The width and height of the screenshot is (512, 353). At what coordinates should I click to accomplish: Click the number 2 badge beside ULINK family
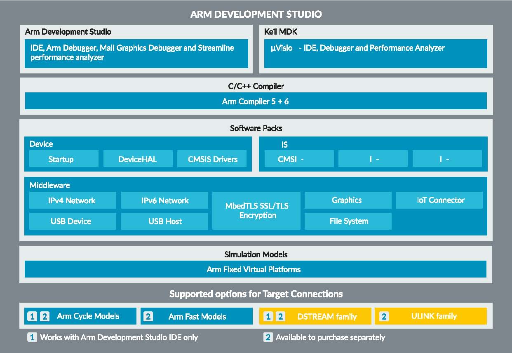point(384,317)
